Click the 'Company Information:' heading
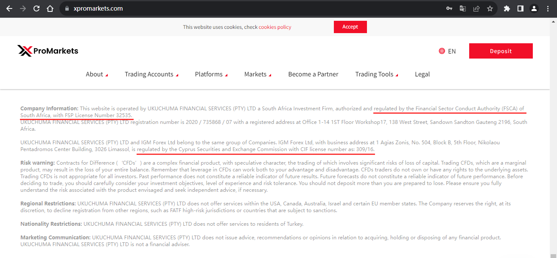557x258 pixels. 49,109
